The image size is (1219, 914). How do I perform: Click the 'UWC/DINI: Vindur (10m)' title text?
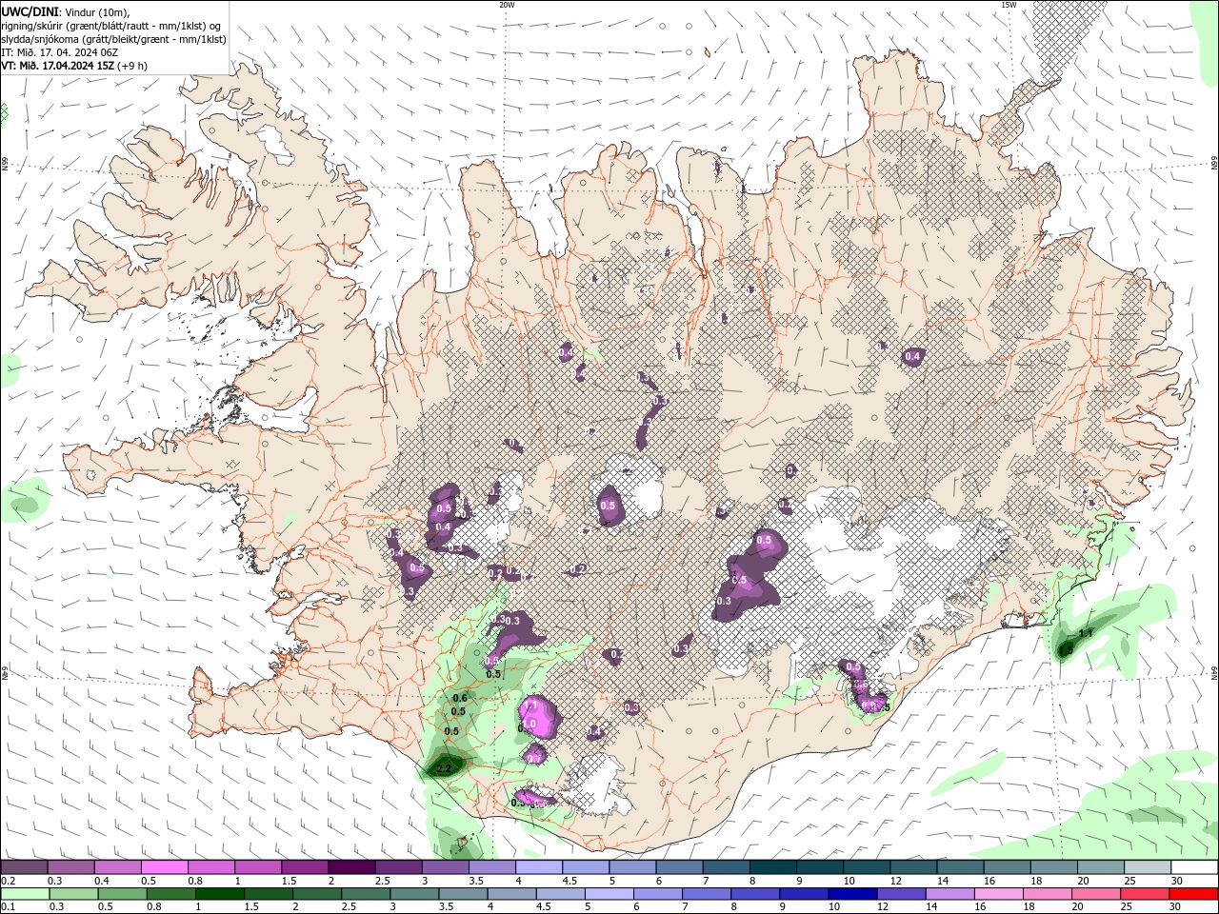click(65, 11)
